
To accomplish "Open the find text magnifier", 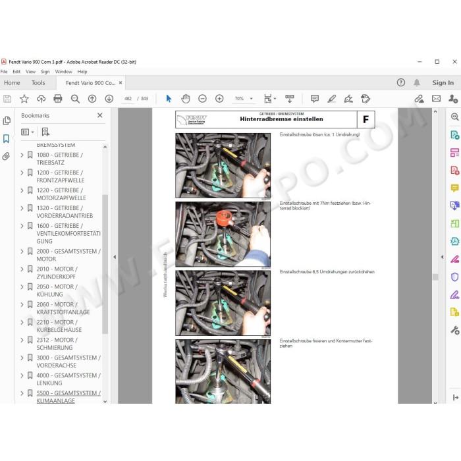I will click(x=75, y=99).
